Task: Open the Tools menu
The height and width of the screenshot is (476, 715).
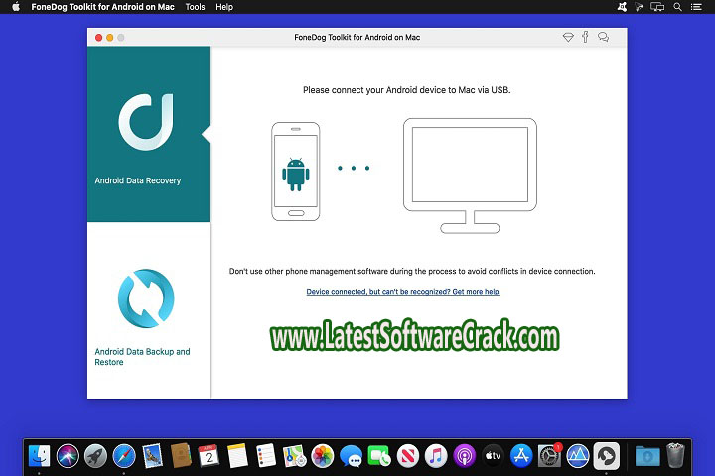Action: [195, 7]
